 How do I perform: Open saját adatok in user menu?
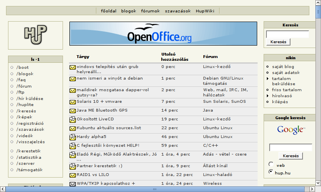click(286, 73)
